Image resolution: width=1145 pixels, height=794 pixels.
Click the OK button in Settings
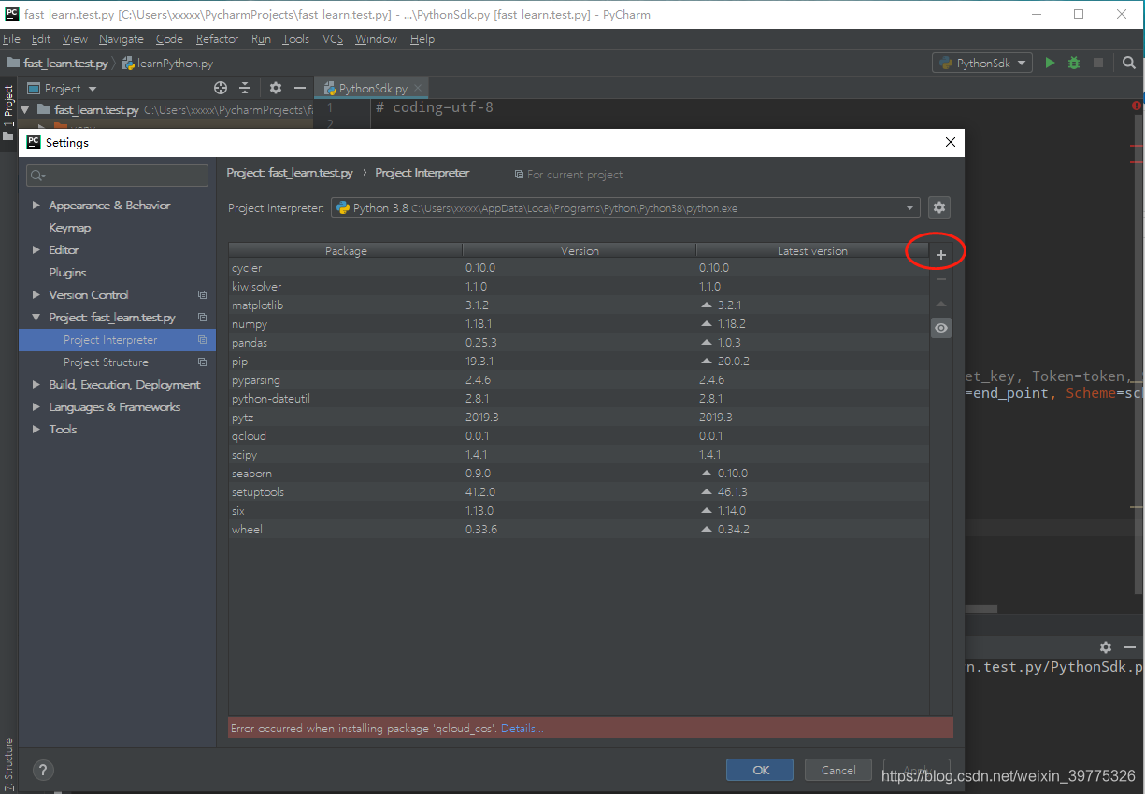point(759,769)
